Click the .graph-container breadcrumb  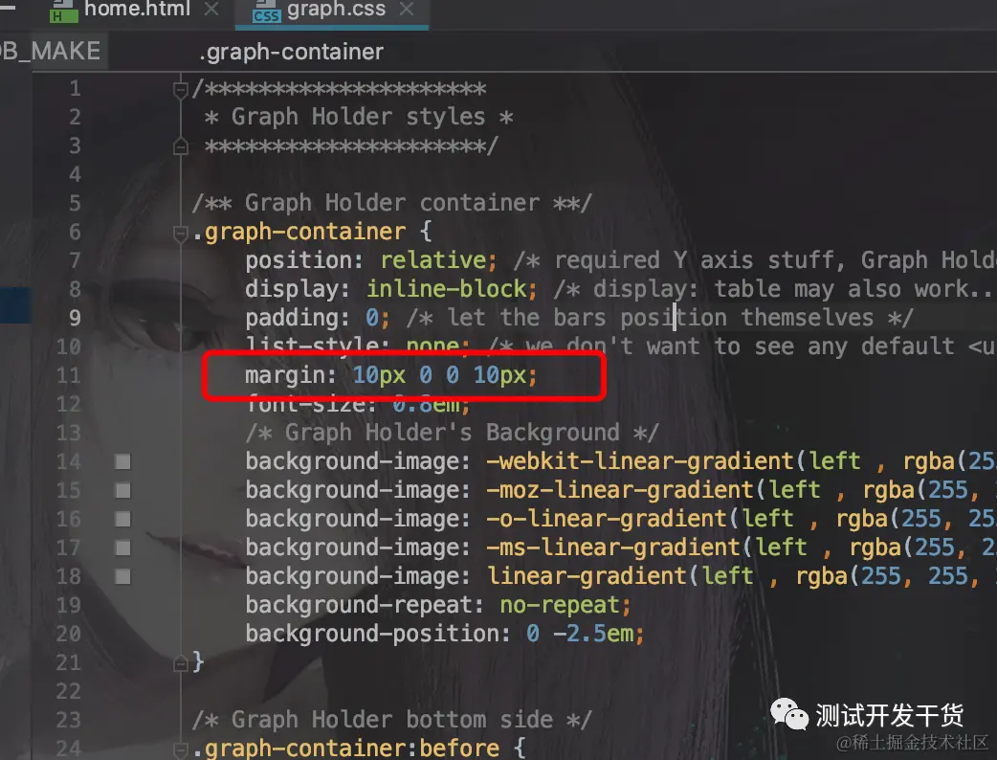[x=291, y=52]
